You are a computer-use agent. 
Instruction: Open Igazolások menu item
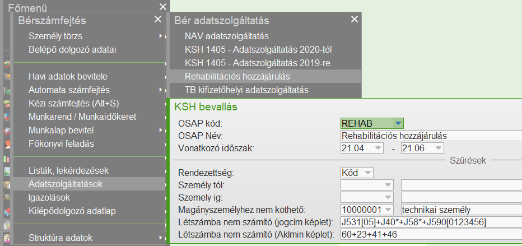[x=88, y=198]
